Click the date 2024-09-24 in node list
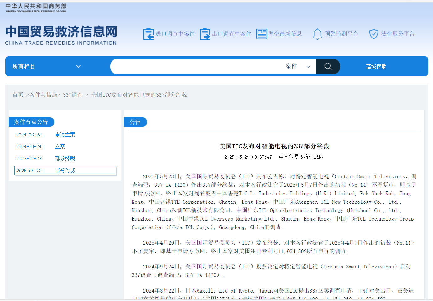433x301 pixels. [x=29, y=147]
